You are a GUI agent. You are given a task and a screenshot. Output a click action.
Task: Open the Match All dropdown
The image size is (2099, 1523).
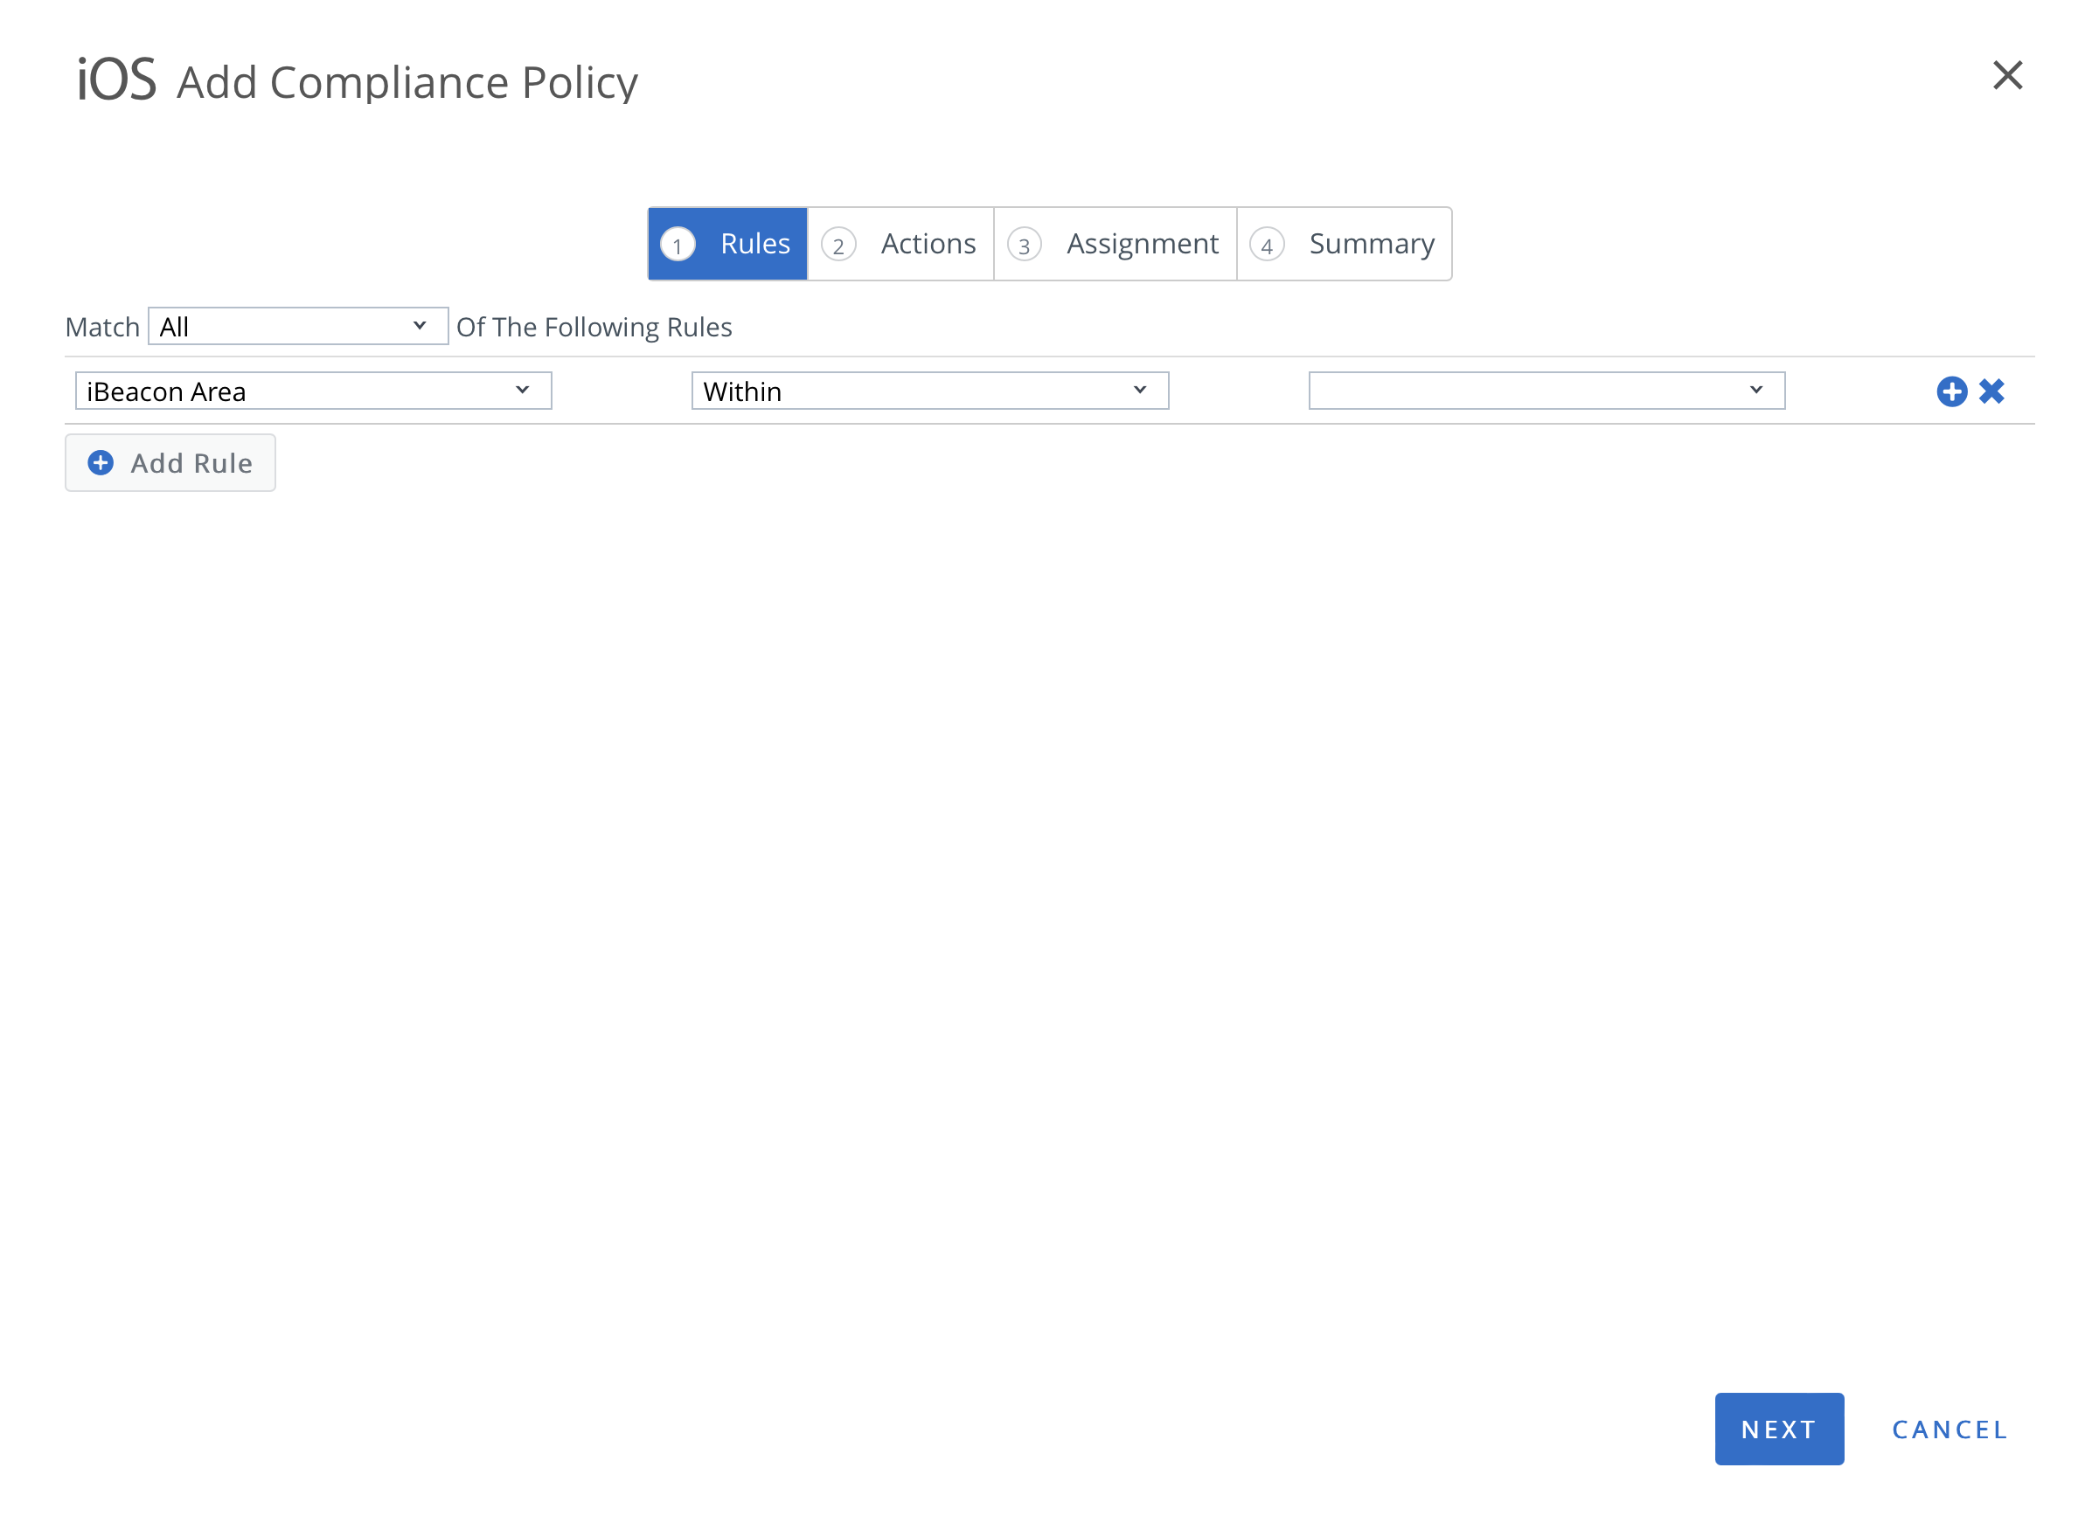tap(298, 326)
